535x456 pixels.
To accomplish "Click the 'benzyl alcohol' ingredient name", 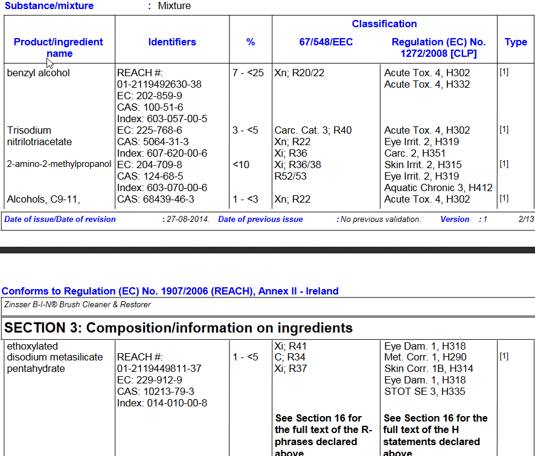I will coord(39,73).
